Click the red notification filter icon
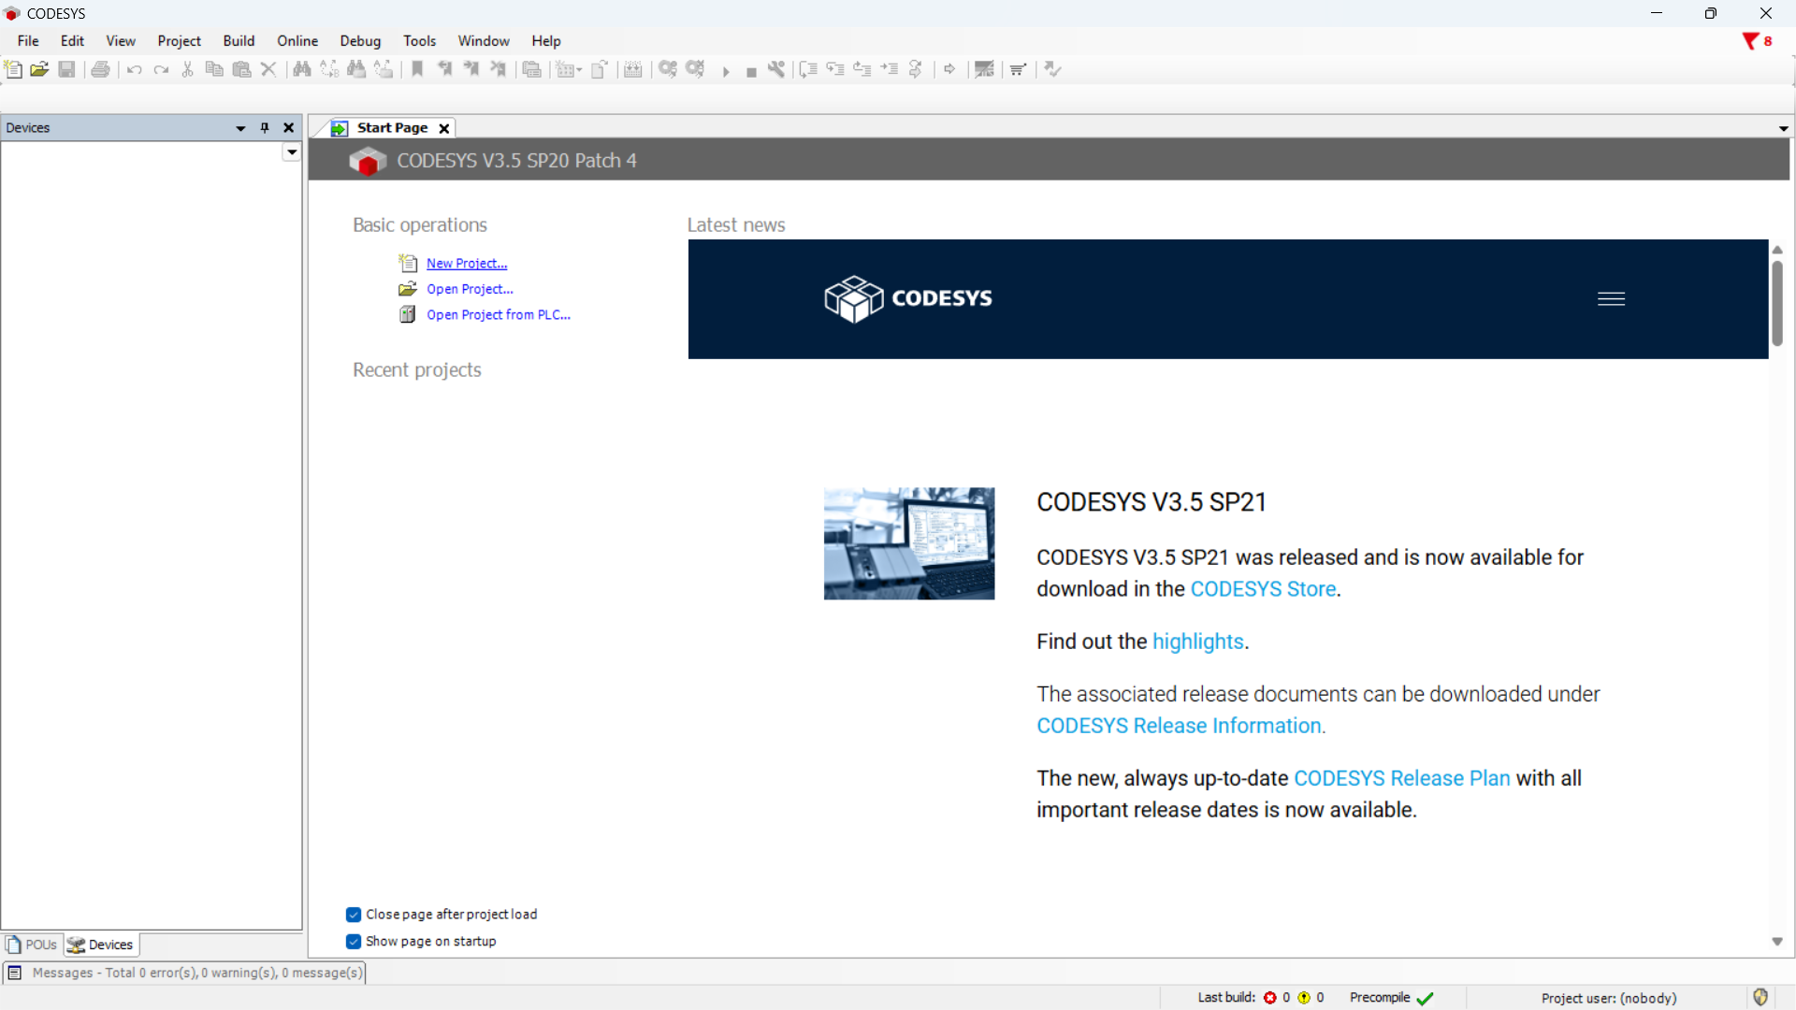Viewport: 1796px width, 1010px height. pyautogui.click(x=1750, y=41)
